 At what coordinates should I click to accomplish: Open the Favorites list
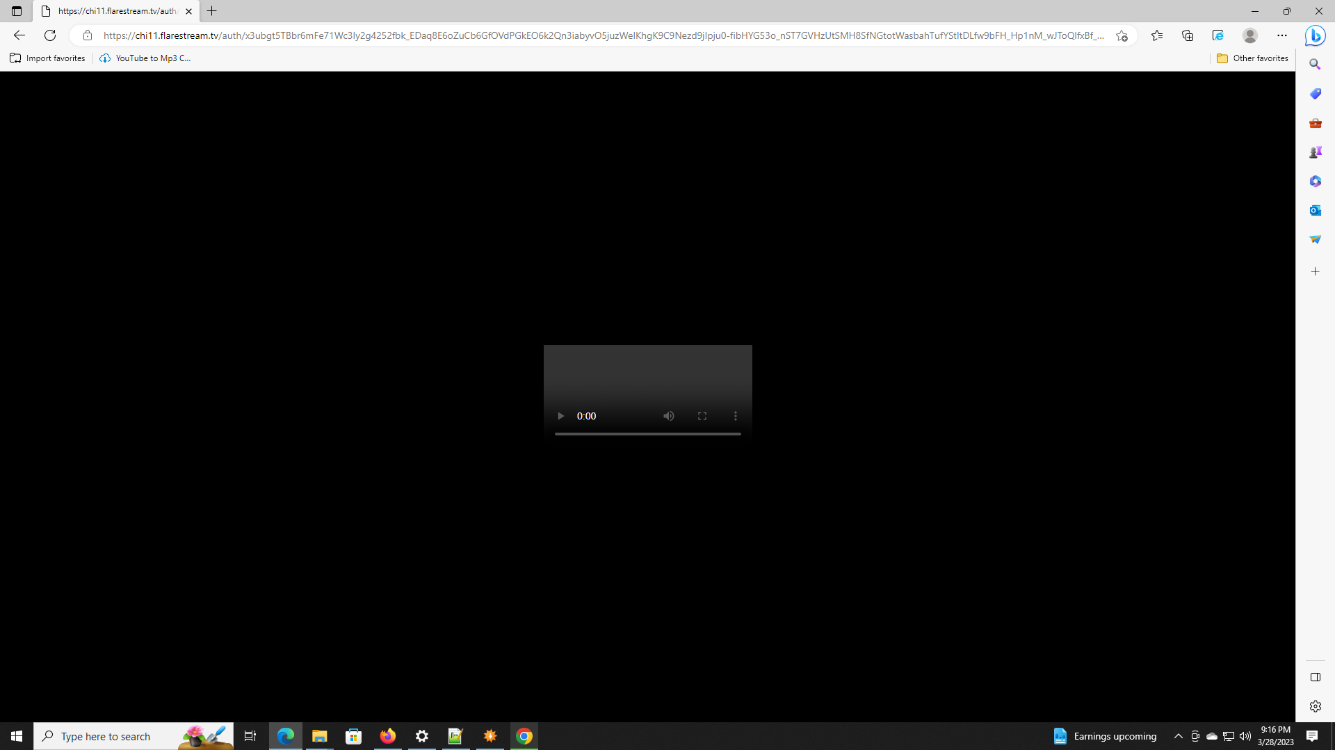click(1157, 35)
